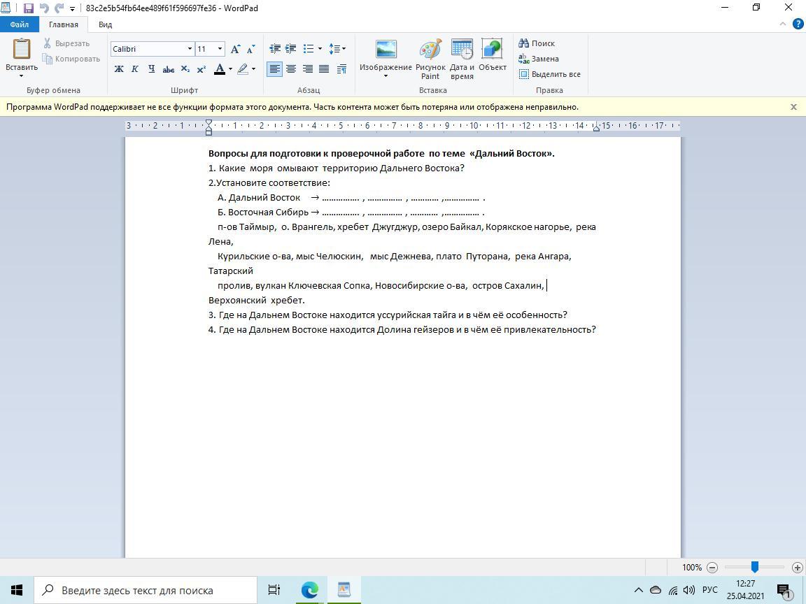Align text right
This screenshot has width=806, height=604.
307,69
